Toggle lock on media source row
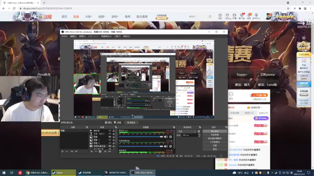Image resolution: width=314 pixels, height=176 pixels. [113, 131]
